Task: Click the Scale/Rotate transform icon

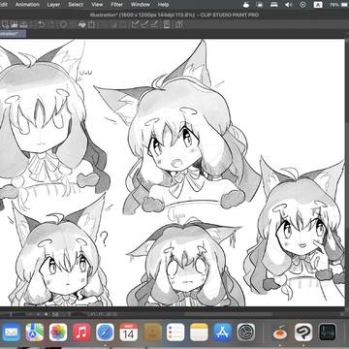Action: [x=91, y=24]
